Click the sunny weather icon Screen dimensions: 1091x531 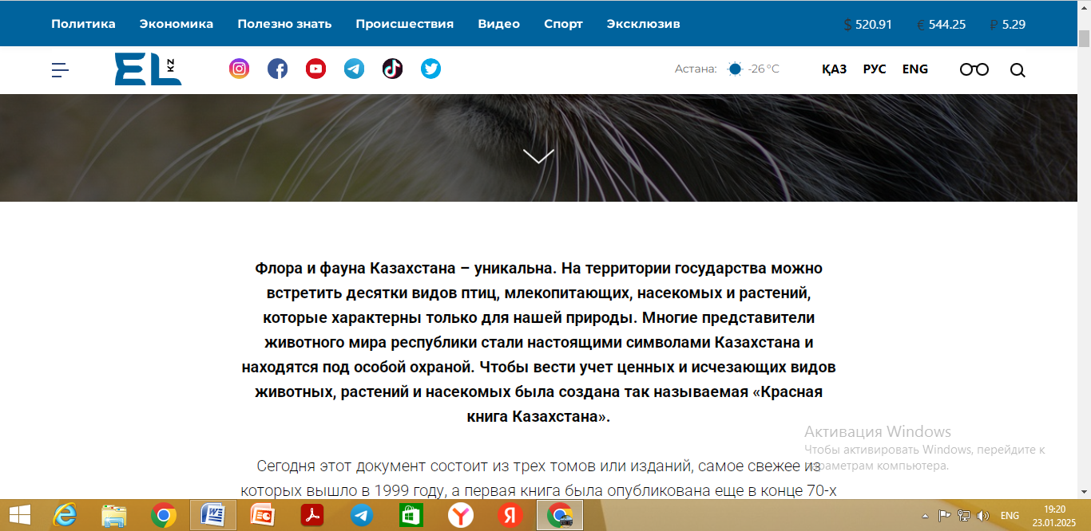(x=735, y=69)
